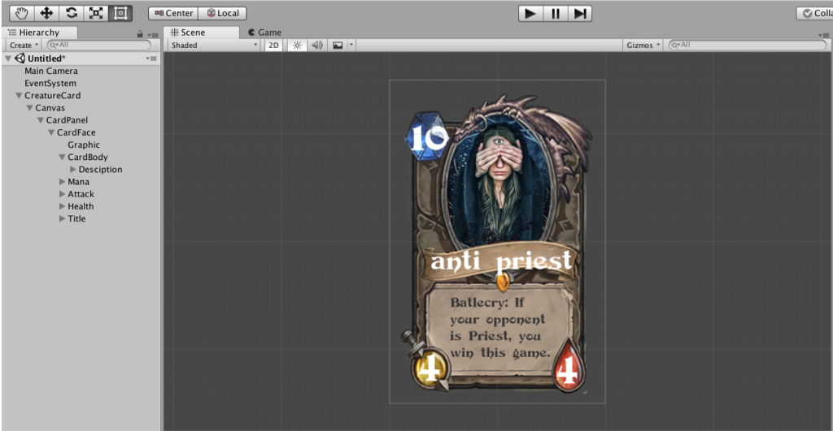
Task: Step forward one frame
Action: click(x=579, y=13)
